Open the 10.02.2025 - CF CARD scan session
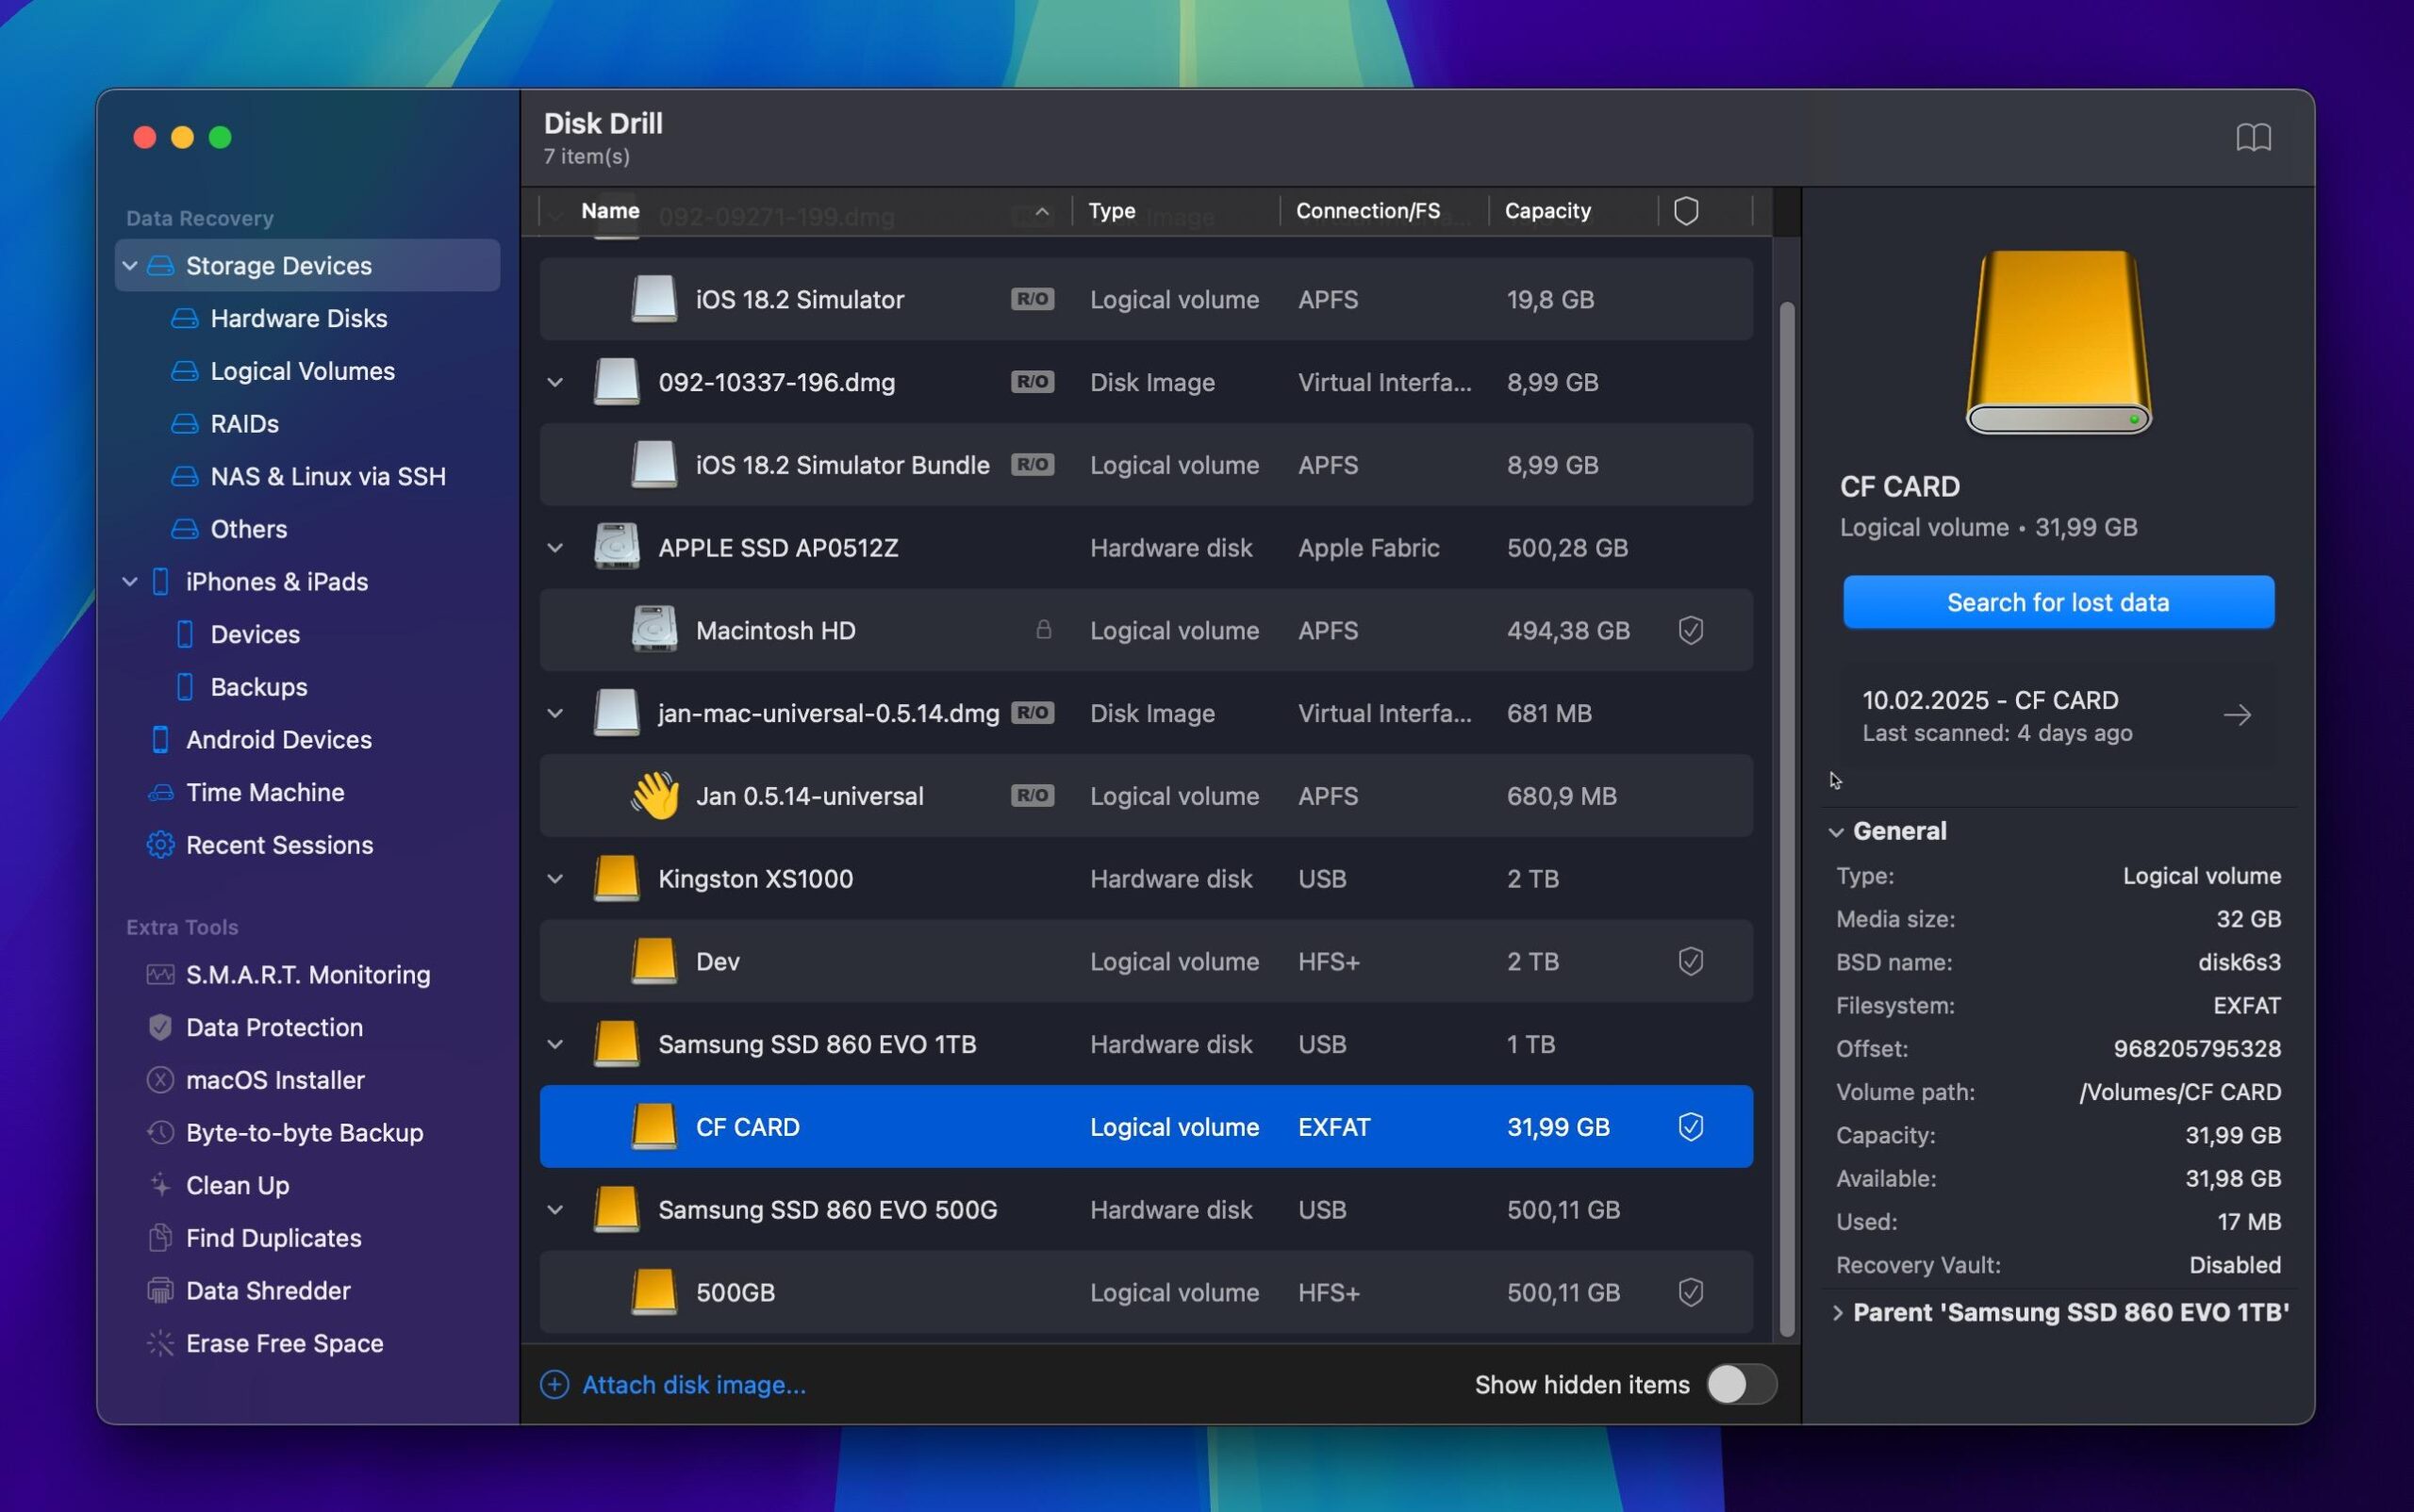Image resolution: width=2414 pixels, height=1512 pixels. (2058, 715)
